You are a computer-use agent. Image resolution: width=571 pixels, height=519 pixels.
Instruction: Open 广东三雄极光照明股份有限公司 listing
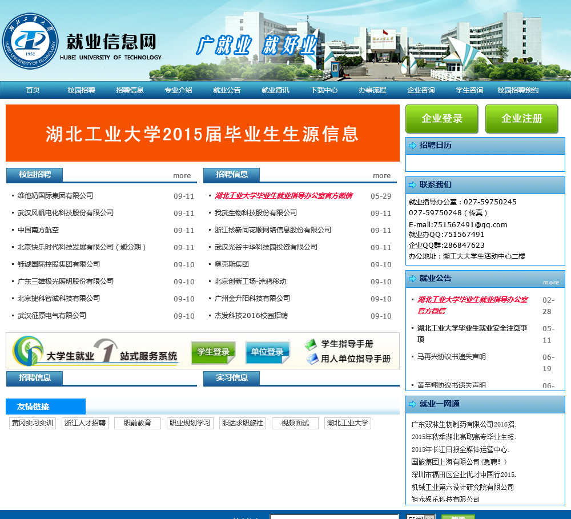(x=66, y=281)
